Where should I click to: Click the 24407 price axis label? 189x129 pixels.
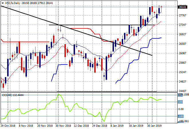[182, 91]
